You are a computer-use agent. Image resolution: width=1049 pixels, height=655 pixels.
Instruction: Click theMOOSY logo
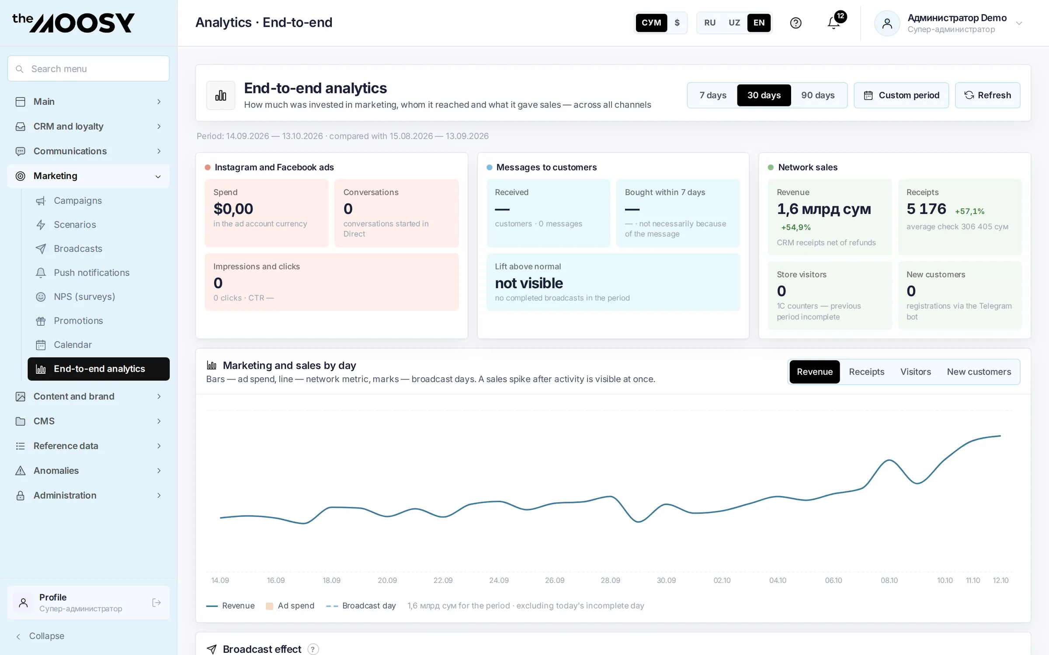click(x=73, y=23)
